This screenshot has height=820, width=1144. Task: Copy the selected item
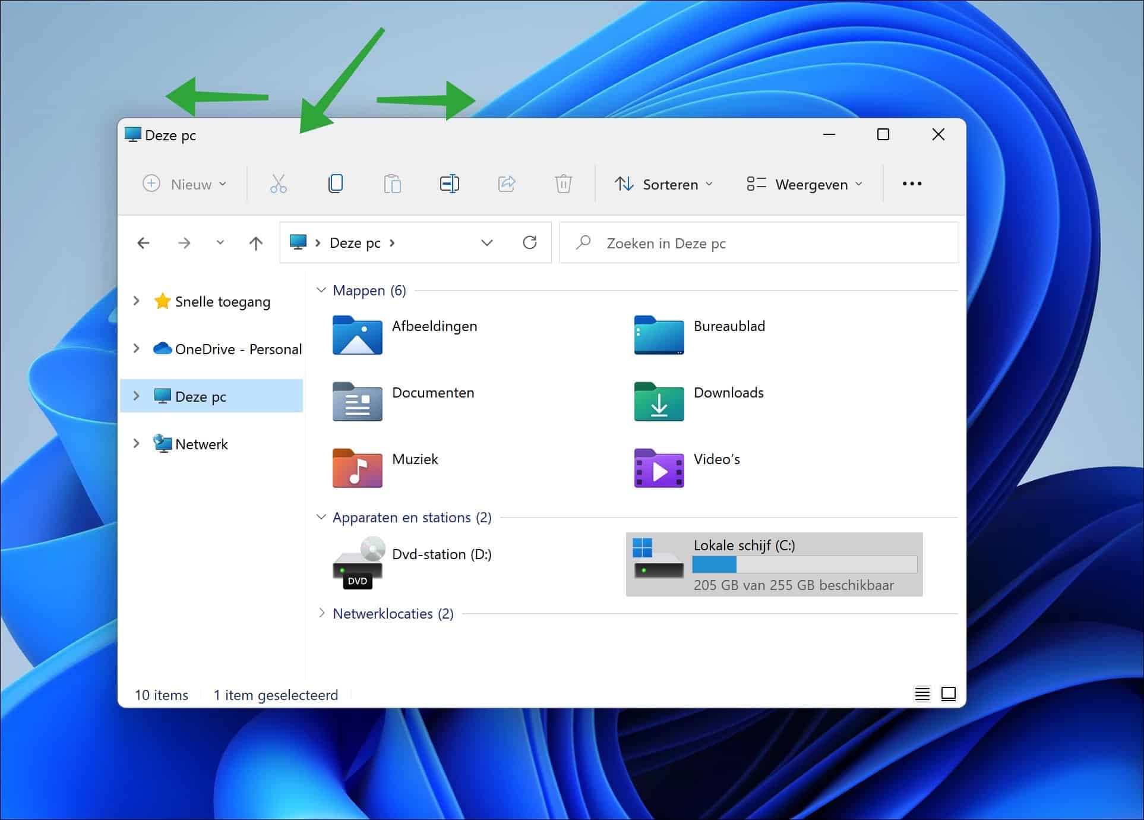pyautogui.click(x=335, y=184)
